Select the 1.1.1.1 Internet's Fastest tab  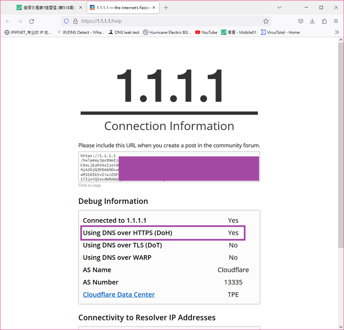(123, 8)
